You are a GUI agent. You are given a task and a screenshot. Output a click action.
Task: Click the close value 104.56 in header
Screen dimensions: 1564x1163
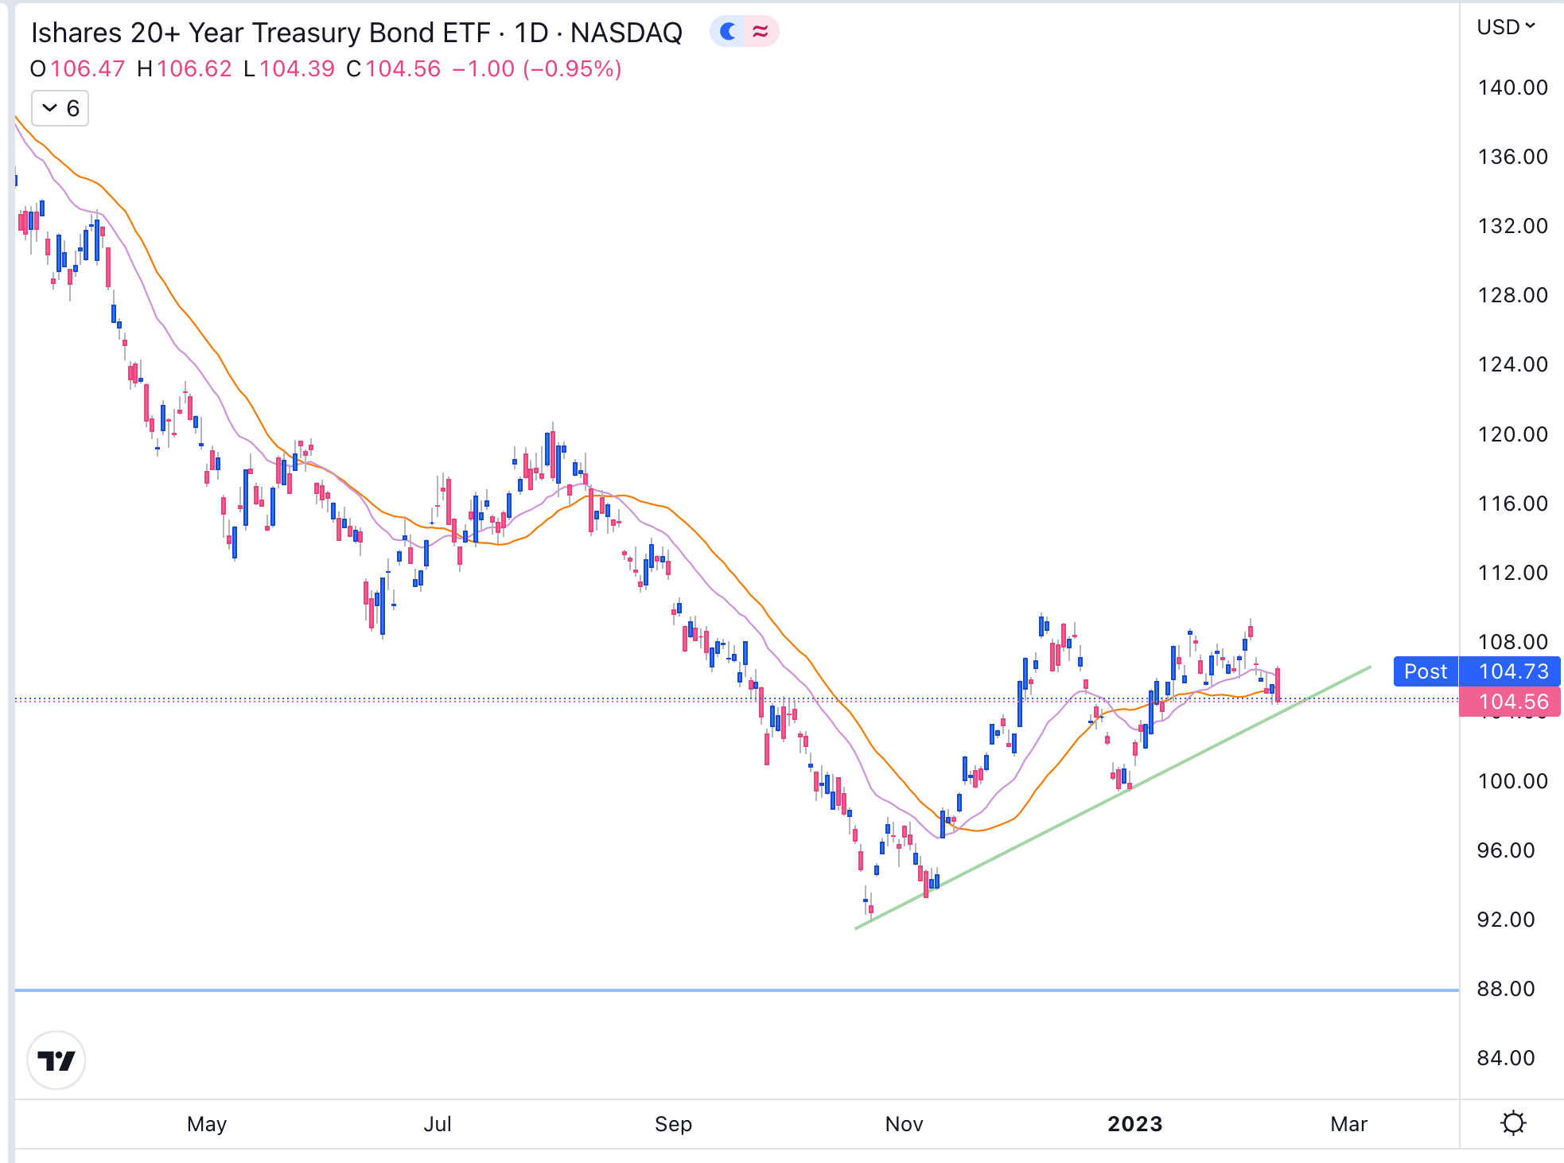click(x=403, y=69)
